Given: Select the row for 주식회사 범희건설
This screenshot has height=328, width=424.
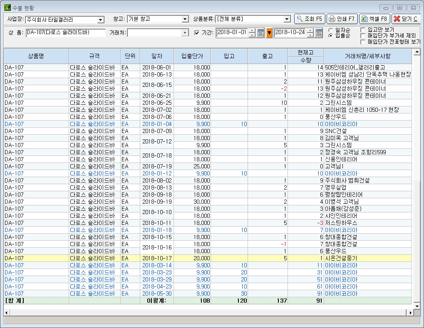Looking at the screenshot, I should [x=208, y=180].
